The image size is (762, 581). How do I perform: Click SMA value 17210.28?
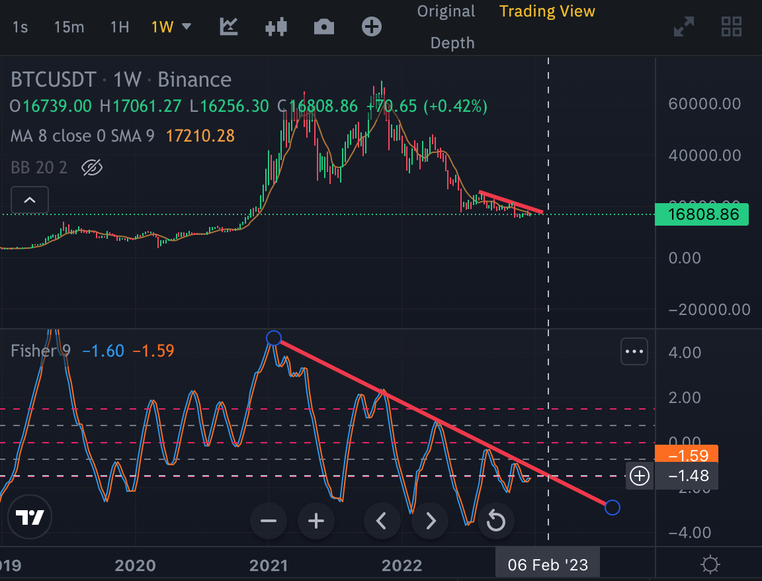click(x=200, y=136)
